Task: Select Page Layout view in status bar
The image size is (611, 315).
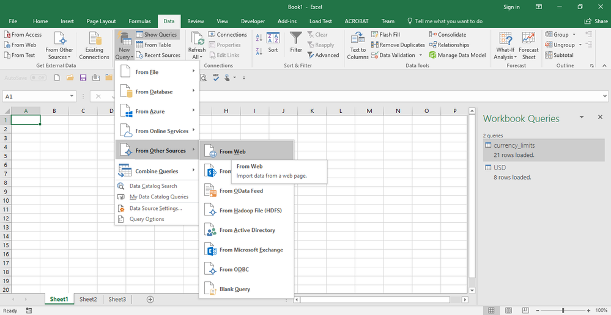Action: tap(508, 310)
